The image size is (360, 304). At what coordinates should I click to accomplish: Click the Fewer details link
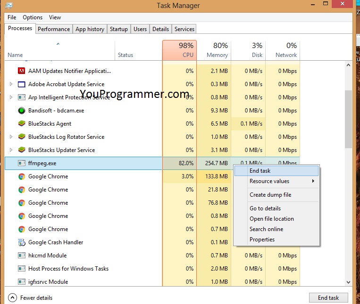click(x=36, y=298)
